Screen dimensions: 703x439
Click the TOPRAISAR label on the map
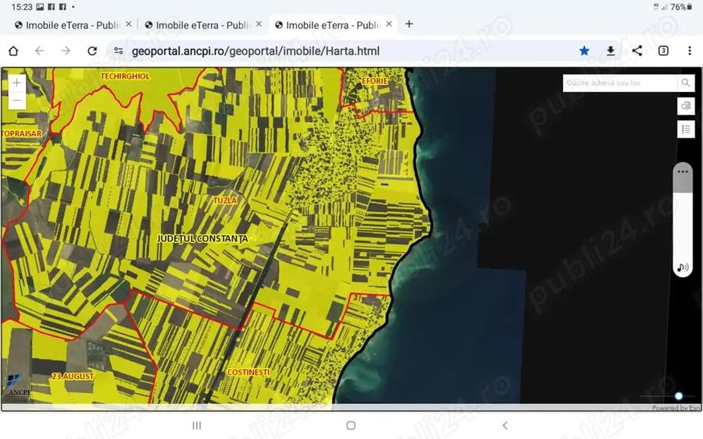[x=22, y=133]
